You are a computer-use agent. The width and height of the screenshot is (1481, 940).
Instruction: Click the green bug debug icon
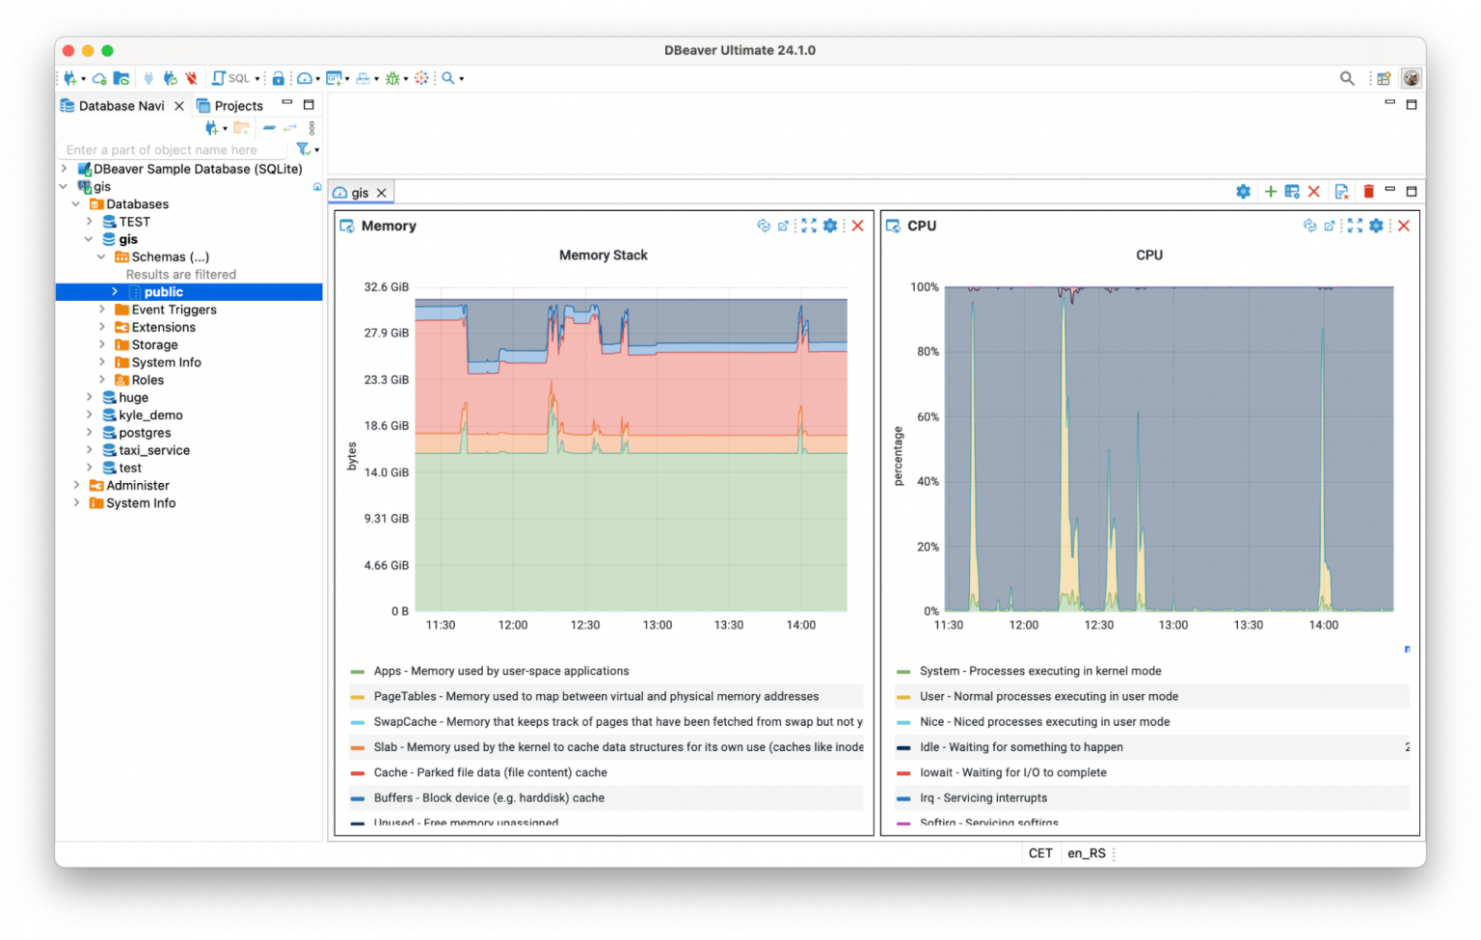[x=392, y=78]
